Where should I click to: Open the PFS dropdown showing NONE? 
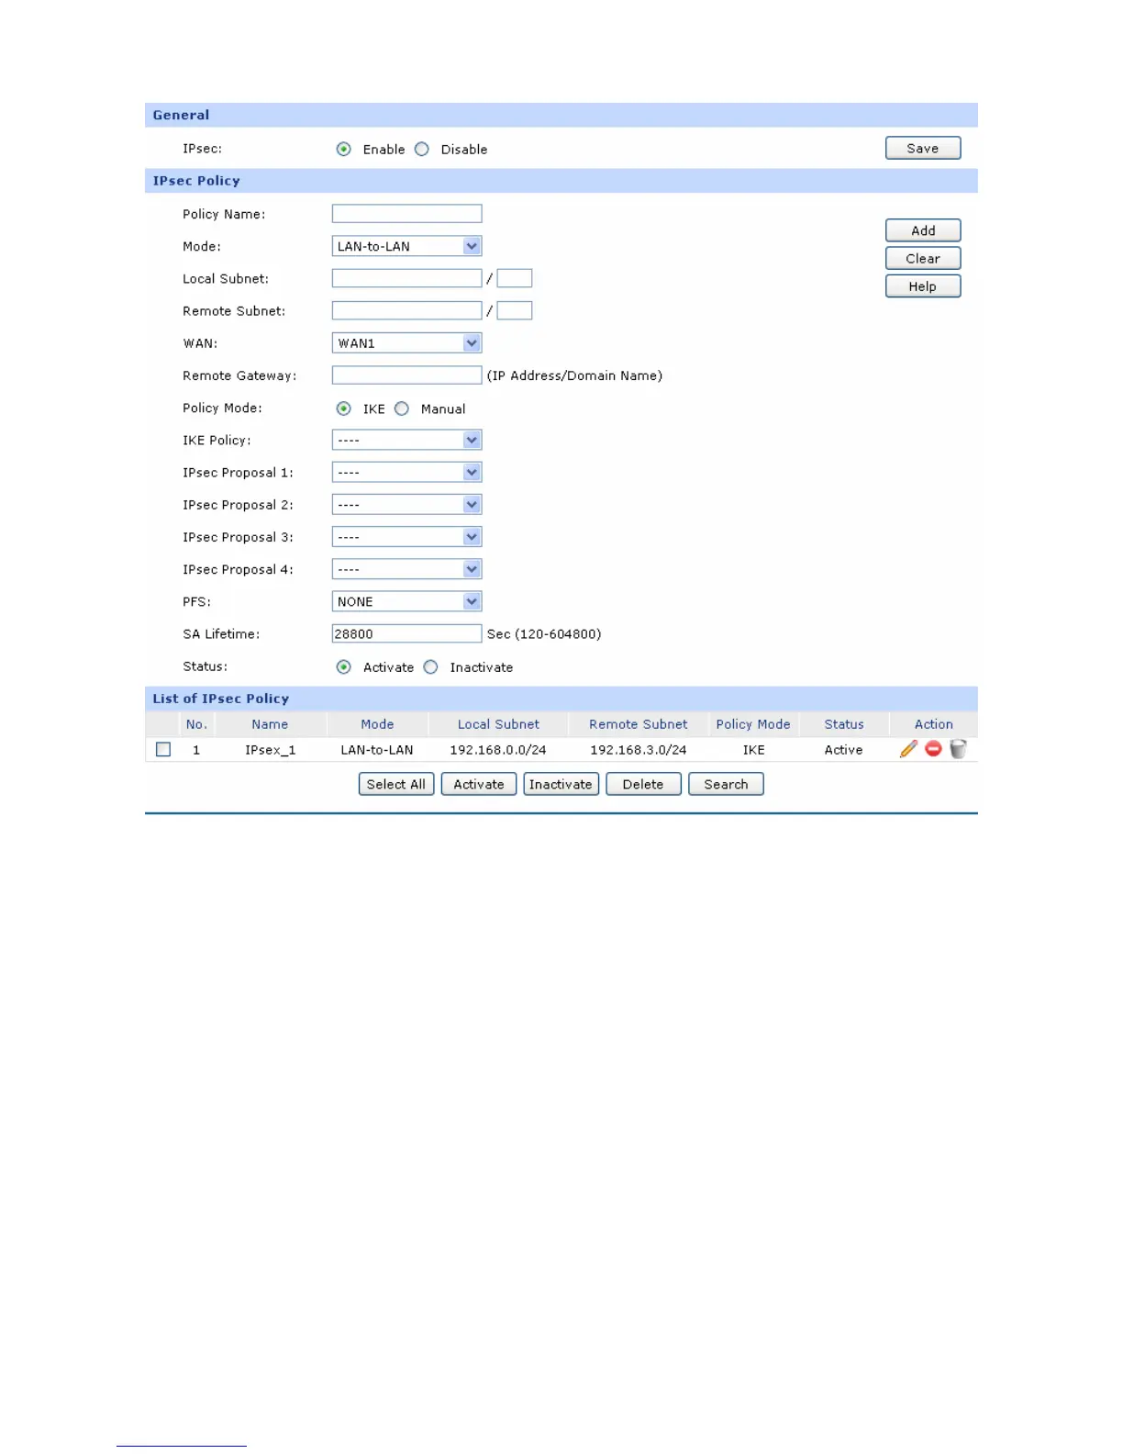406,601
